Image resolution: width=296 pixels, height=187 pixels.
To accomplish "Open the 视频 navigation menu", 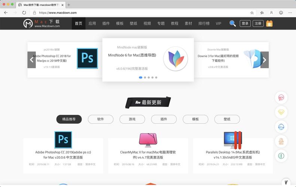I will point(147,24).
